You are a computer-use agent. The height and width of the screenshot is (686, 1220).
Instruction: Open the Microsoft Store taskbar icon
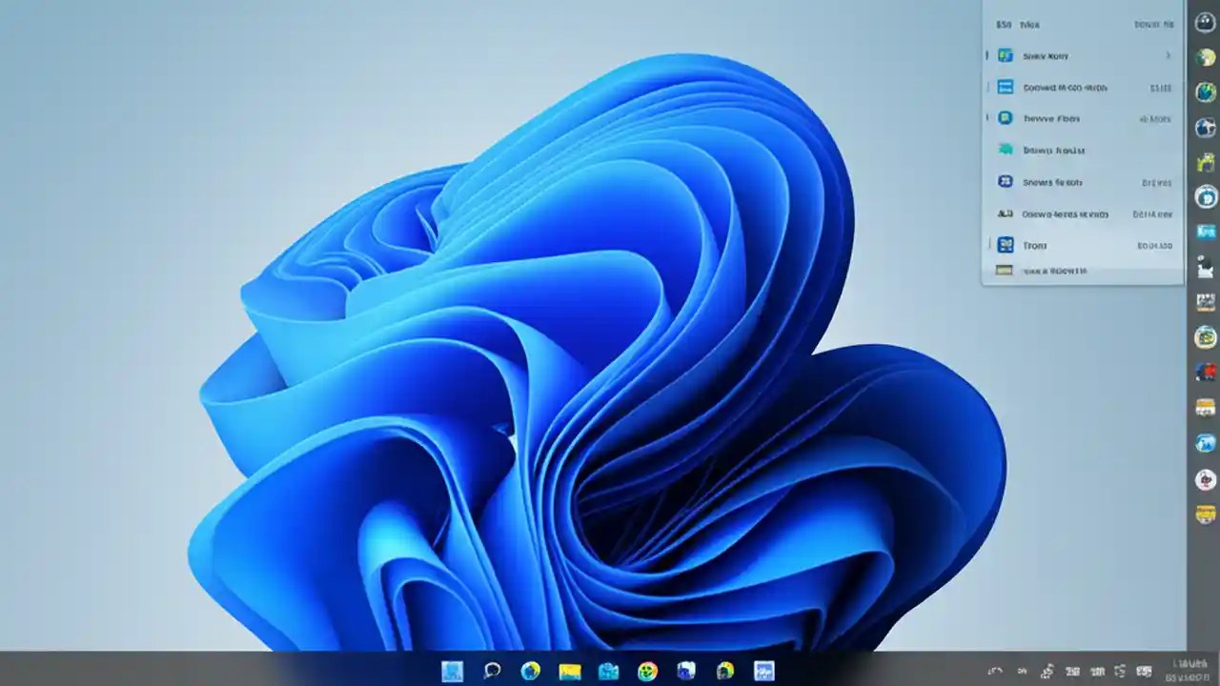(688, 672)
